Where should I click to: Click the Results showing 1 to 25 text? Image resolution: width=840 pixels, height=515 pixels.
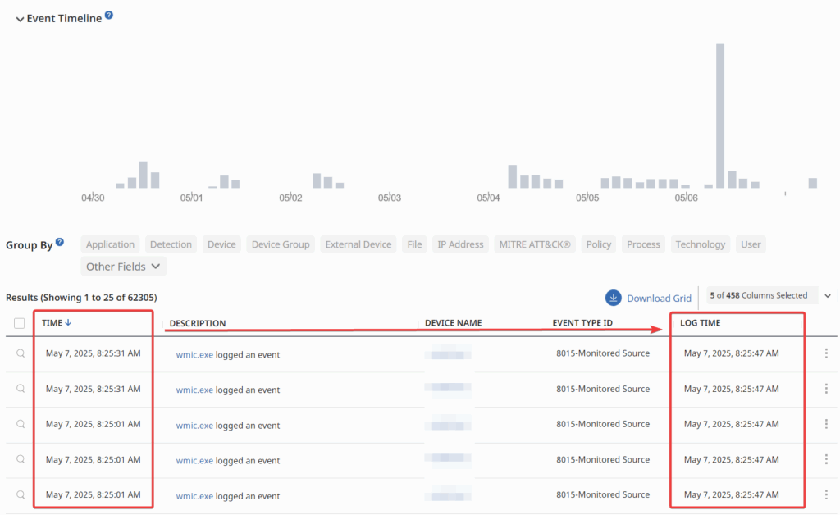(81, 297)
